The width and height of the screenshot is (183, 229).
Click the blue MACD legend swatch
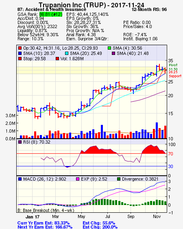coord(20,179)
